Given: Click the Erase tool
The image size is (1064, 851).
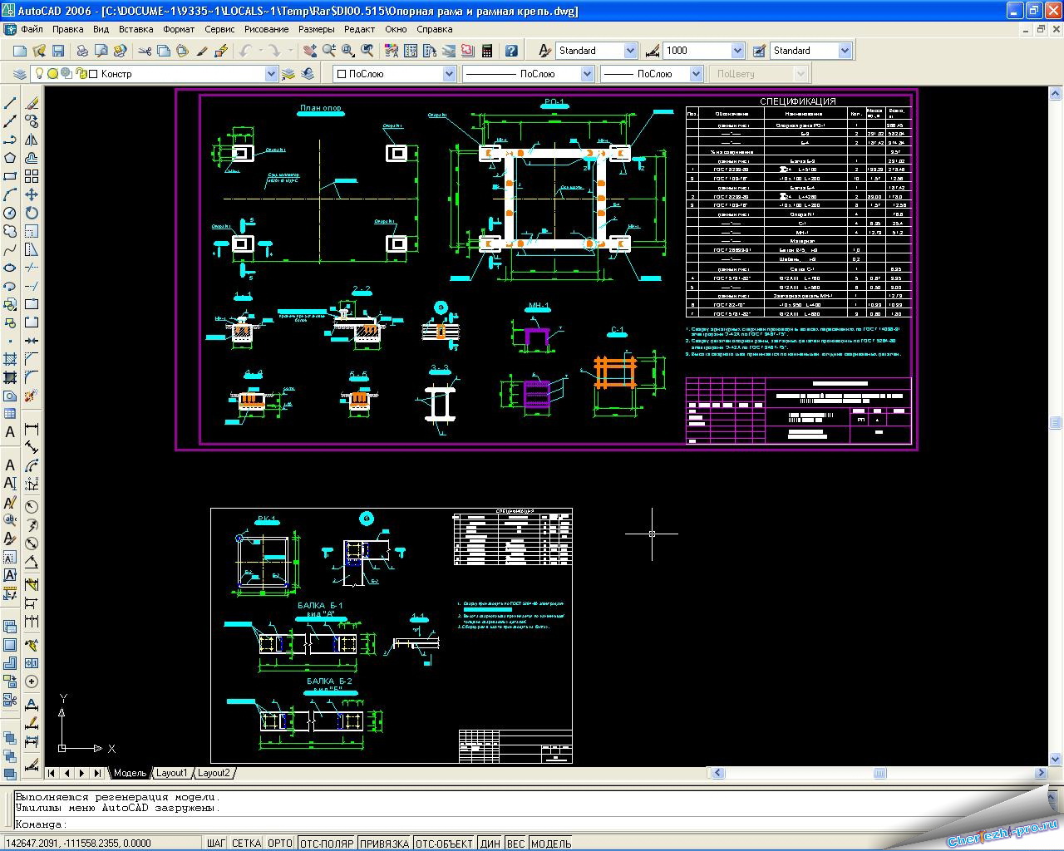Looking at the screenshot, I should pyautogui.click(x=32, y=104).
